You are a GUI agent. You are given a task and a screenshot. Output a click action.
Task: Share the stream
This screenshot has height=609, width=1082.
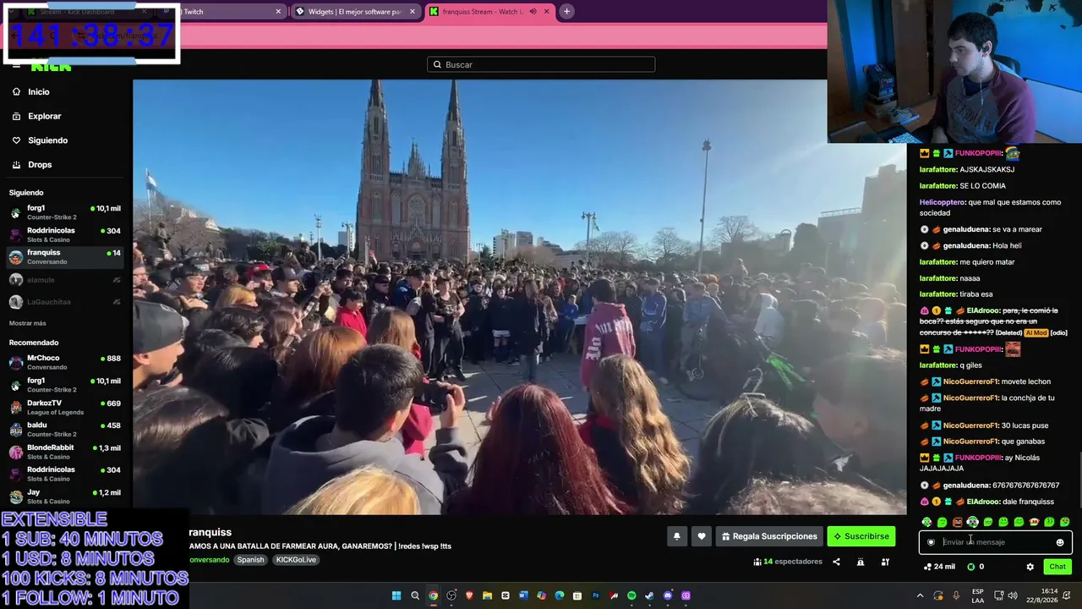[x=836, y=562]
